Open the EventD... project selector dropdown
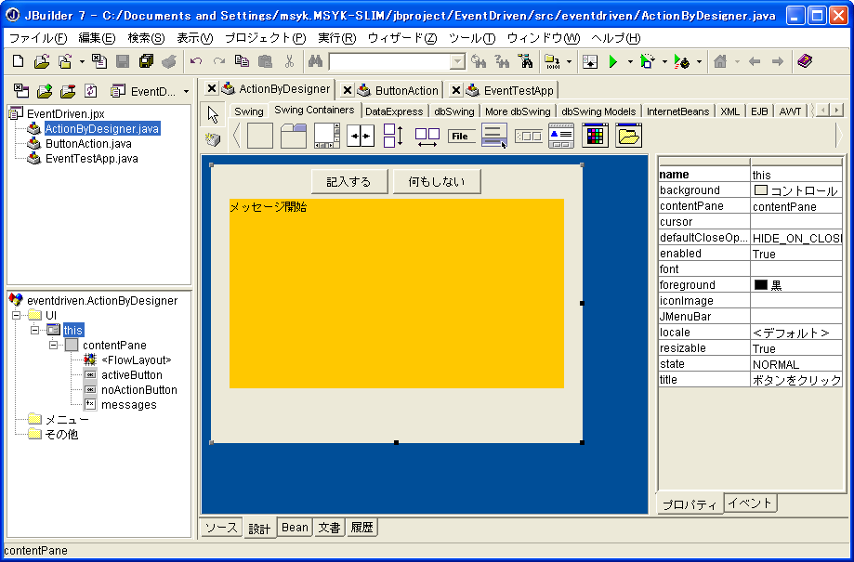 click(x=186, y=92)
